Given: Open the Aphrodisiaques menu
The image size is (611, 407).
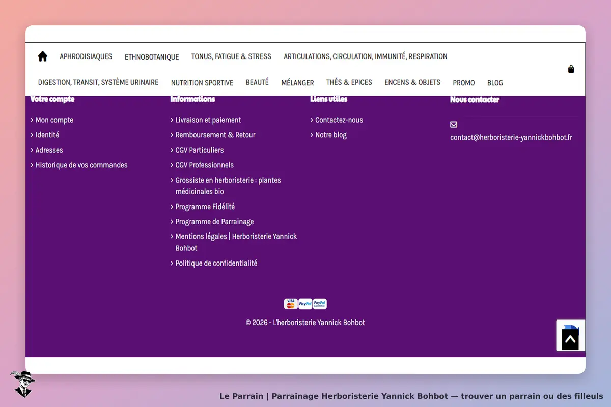Looking at the screenshot, I should (x=86, y=56).
